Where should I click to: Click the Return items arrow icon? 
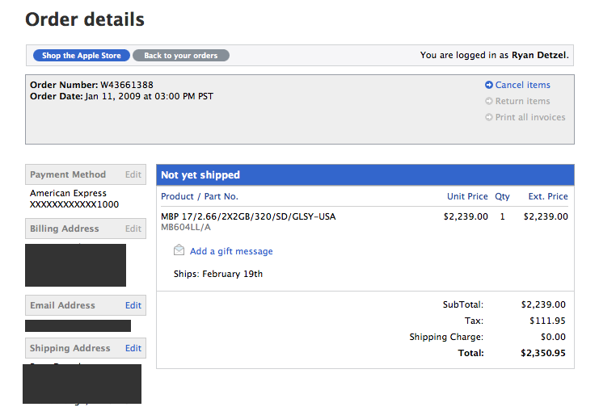(488, 101)
